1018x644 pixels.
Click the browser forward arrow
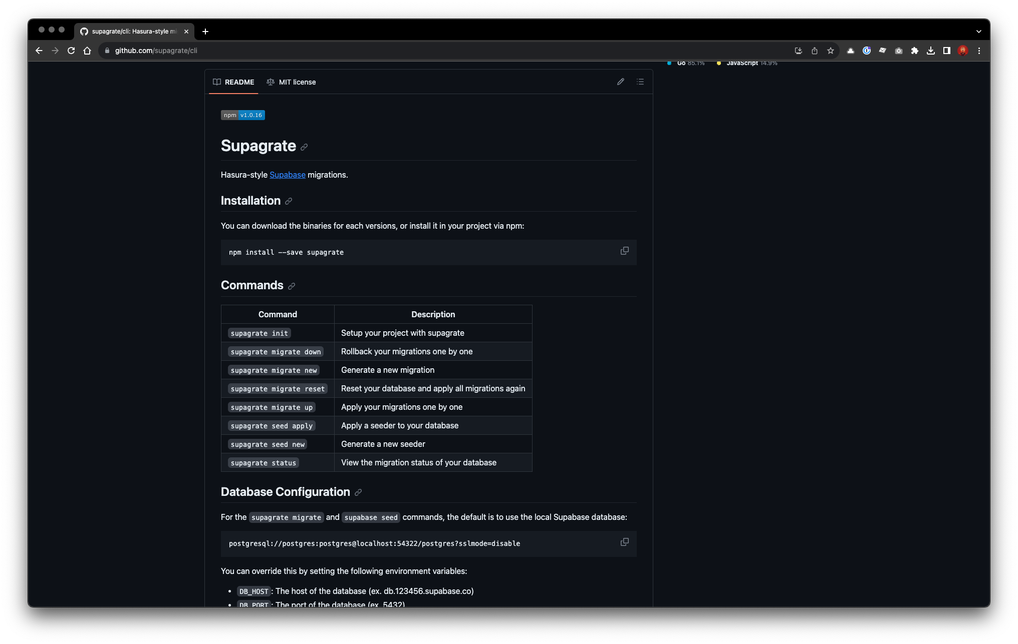pos(55,51)
